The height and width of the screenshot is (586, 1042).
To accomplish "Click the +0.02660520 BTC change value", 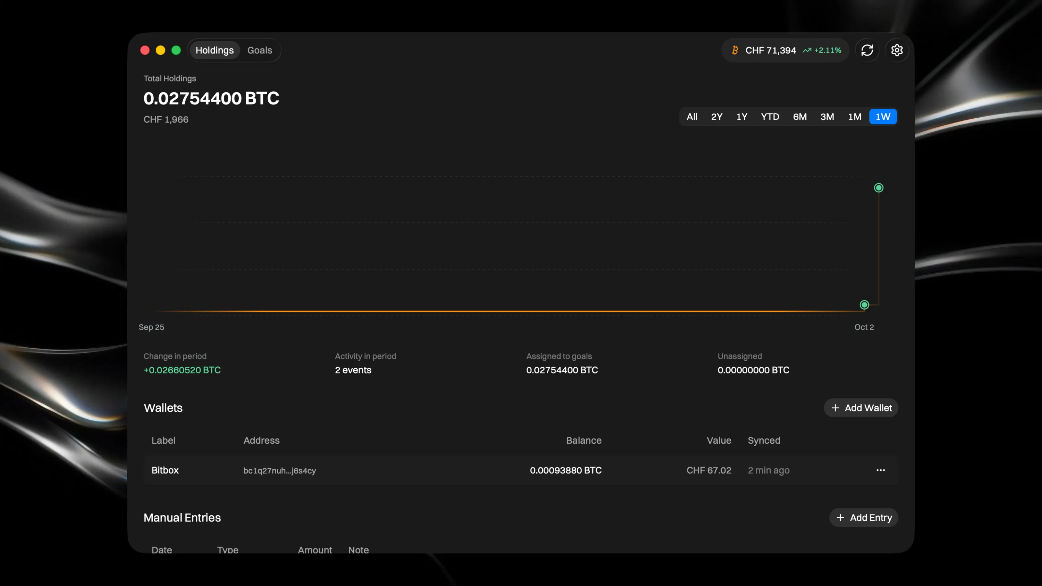I will (182, 370).
